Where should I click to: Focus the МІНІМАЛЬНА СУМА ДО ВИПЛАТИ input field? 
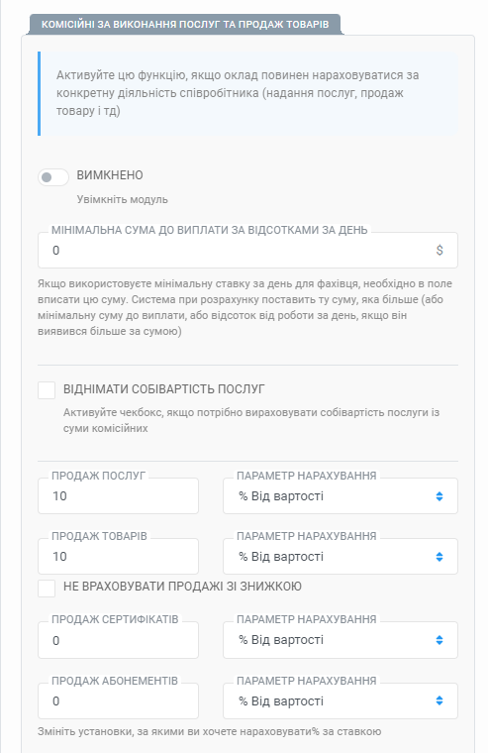[x=247, y=251]
